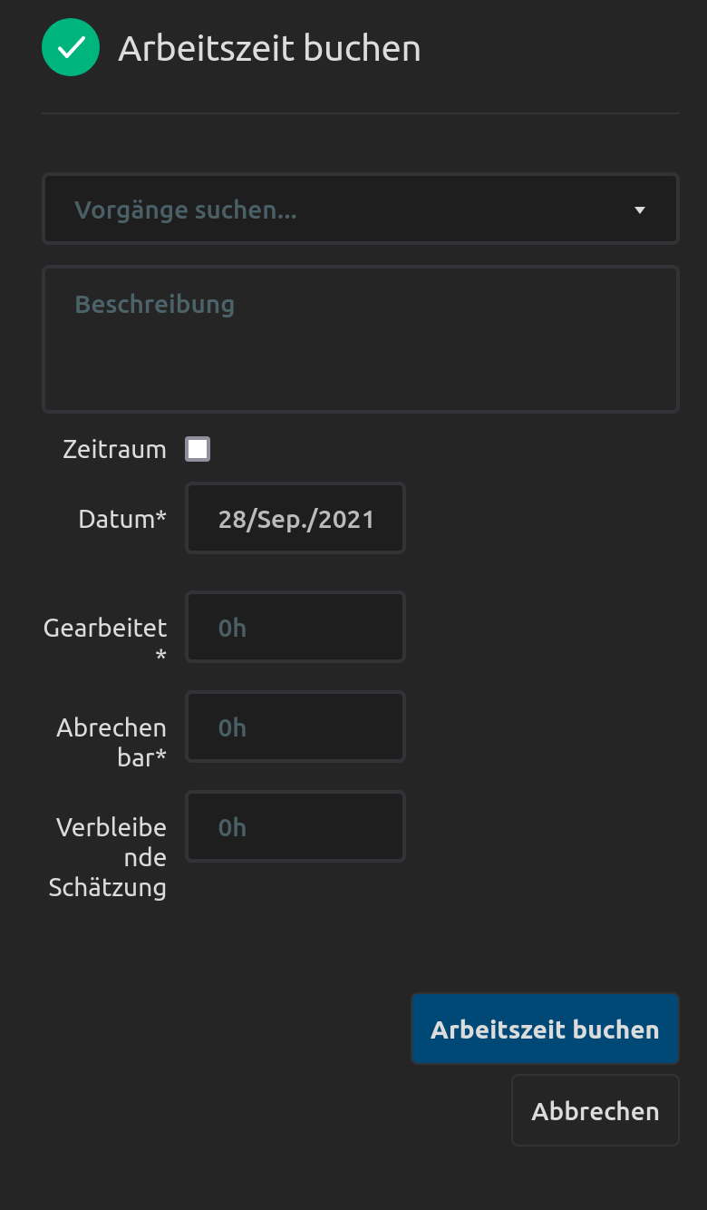Open the Datum field showing 28/Sep./2021
This screenshot has height=1210, width=707.
click(295, 519)
